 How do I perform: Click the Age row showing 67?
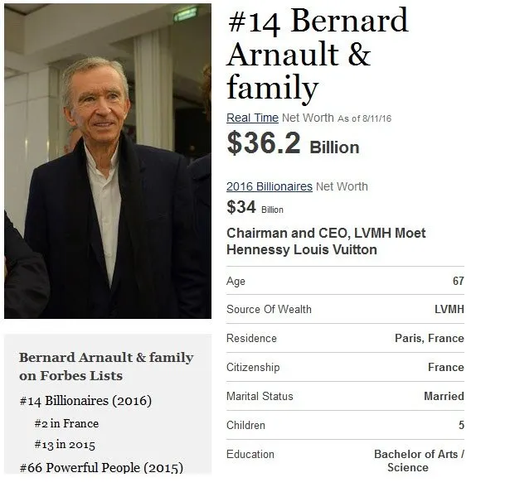pos(345,281)
